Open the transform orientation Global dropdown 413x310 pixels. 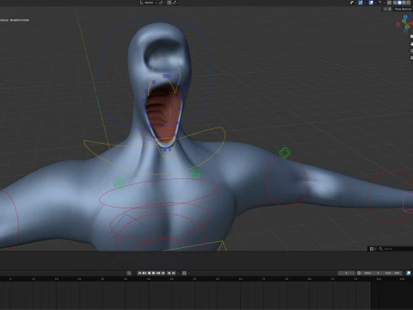[x=148, y=3]
